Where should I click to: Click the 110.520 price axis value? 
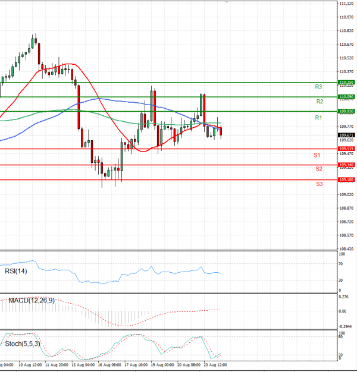tap(346, 58)
